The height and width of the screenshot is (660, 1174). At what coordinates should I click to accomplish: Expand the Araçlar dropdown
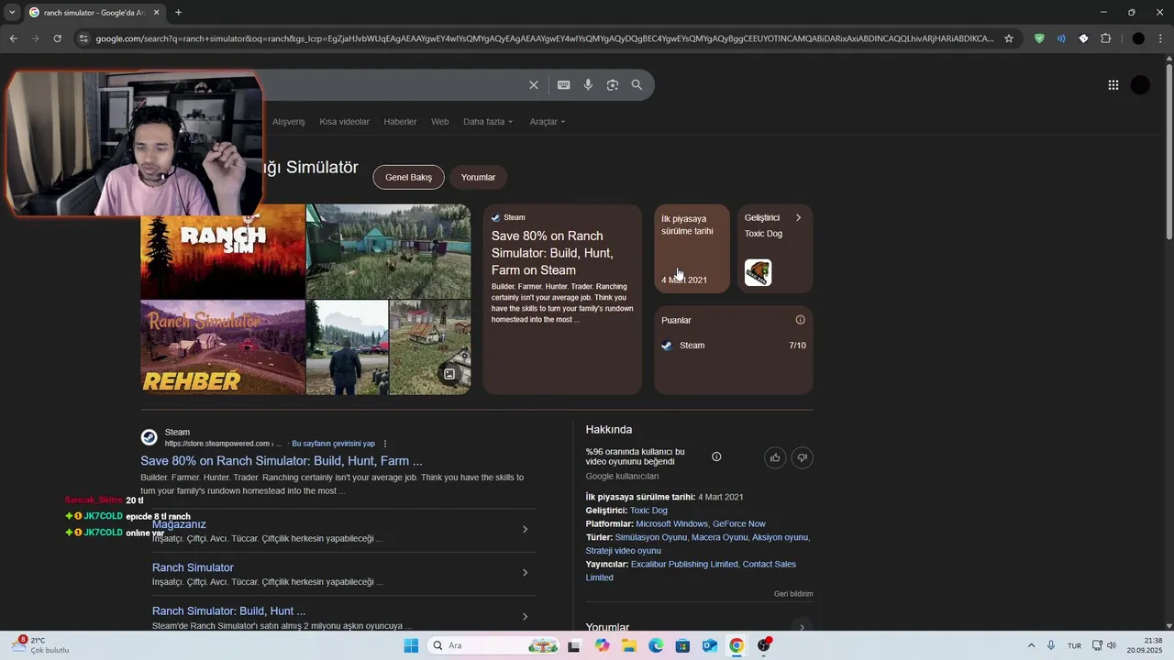tap(548, 121)
